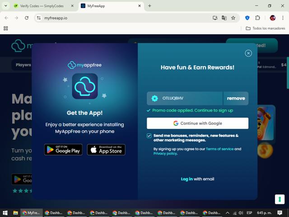Click Continue with Google button
This screenshot has height=217, width=289.
pos(197,123)
